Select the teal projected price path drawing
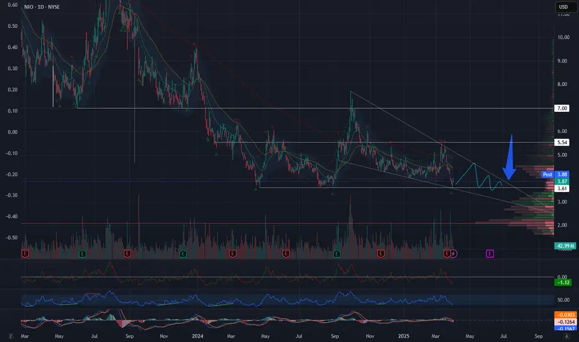 coord(479,177)
